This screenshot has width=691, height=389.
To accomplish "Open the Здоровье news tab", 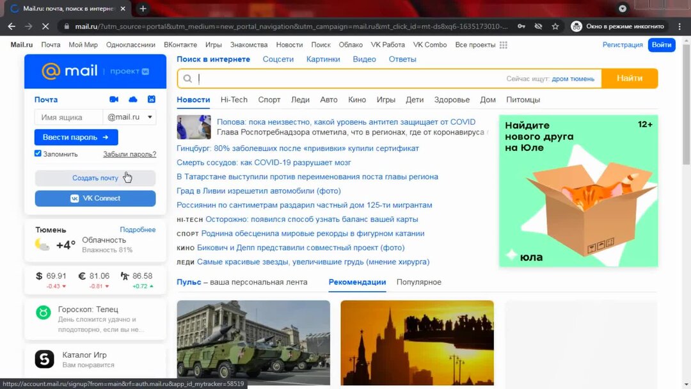I will click(x=452, y=100).
